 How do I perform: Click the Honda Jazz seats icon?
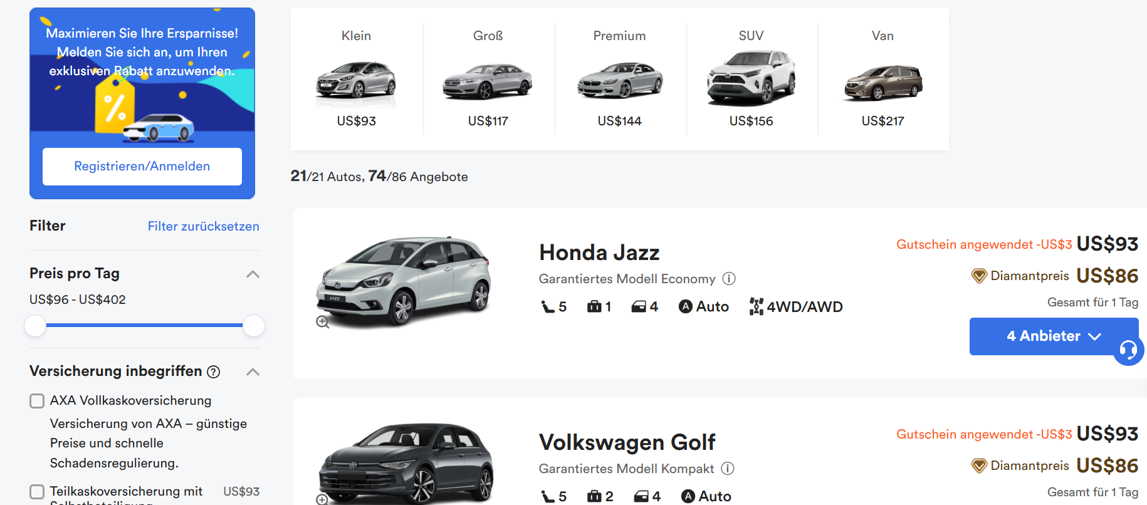pyautogui.click(x=547, y=306)
